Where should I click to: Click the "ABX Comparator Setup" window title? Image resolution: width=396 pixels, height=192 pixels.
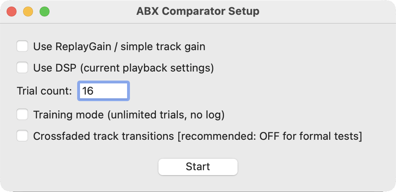tap(198, 11)
